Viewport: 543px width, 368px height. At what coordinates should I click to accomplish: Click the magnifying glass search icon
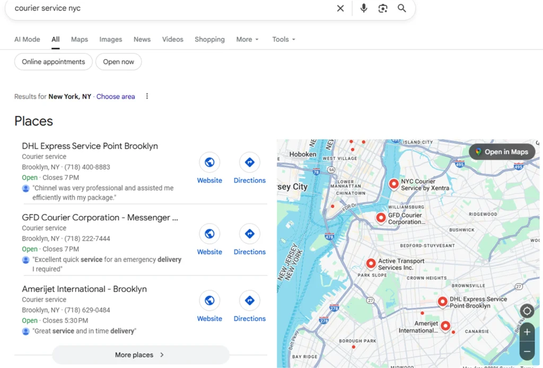402,8
